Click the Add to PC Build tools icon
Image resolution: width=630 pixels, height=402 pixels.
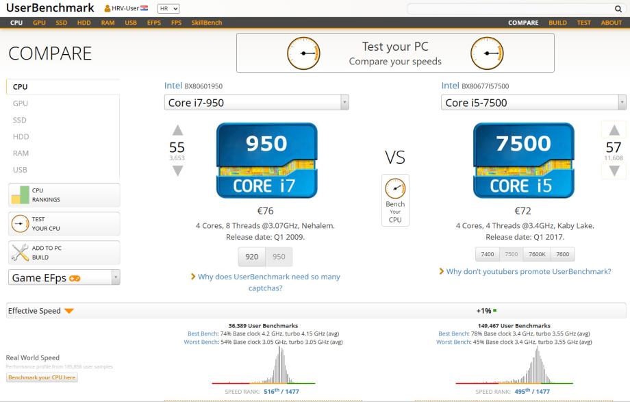click(20, 253)
